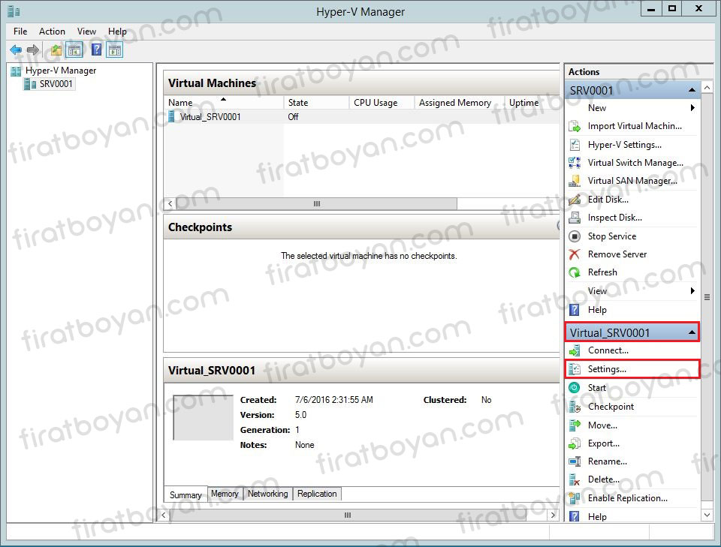Open the View menu in the menu bar
The height and width of the screenshot is (547, 721).
[x=86, y=32]
